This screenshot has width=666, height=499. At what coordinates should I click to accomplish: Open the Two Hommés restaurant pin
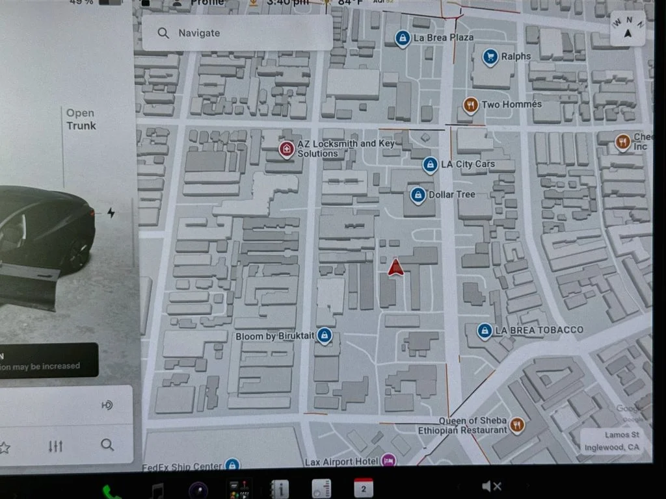(470, 105)
